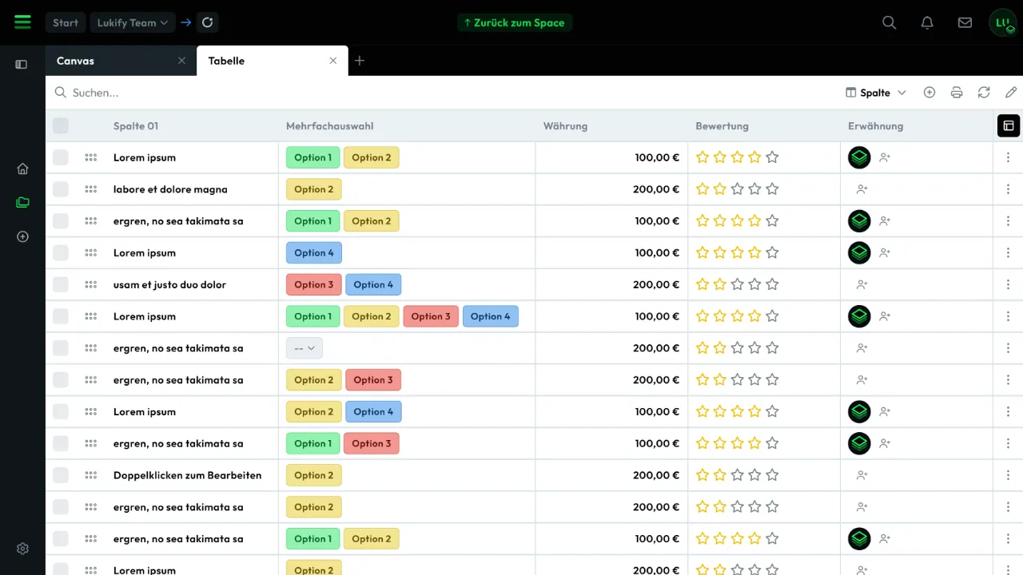Refresh the table with sync icon
Screen dimensions: 1023x575
click(x=984, y=93)
